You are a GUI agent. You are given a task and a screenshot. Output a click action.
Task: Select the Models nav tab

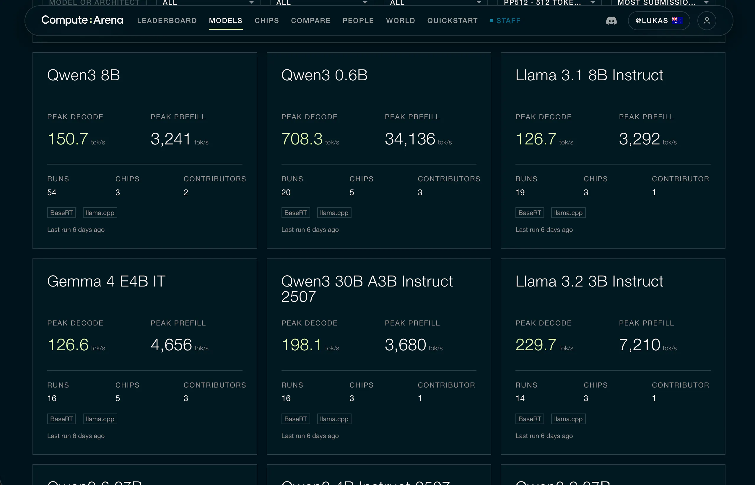click(226, 21)
